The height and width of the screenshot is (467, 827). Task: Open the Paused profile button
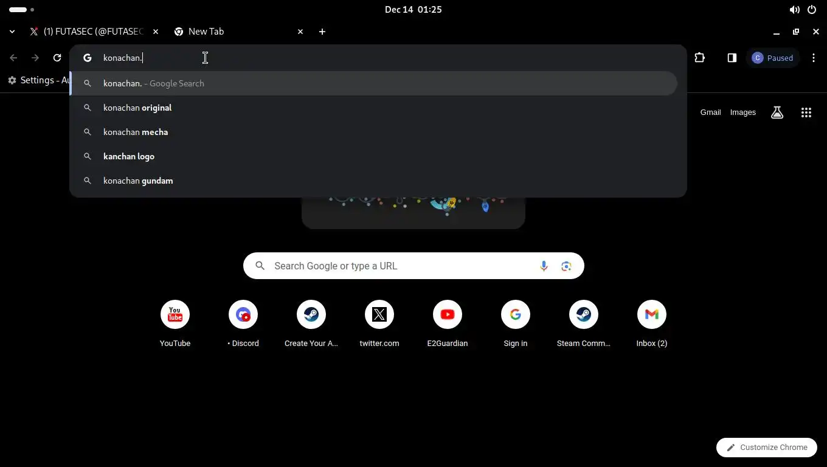tap(772, 58)
